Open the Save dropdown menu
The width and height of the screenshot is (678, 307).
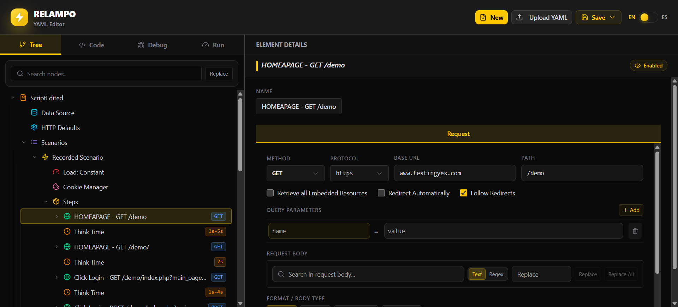pos(598,17)
